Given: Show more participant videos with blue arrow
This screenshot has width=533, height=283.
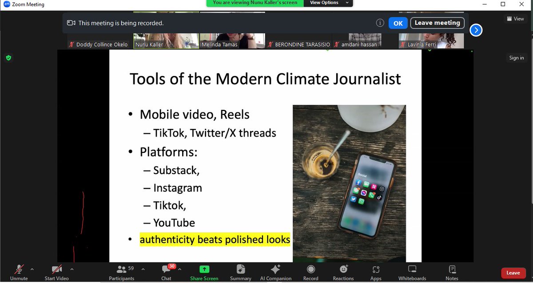Looking at the screenshot, I should point(476,30).
